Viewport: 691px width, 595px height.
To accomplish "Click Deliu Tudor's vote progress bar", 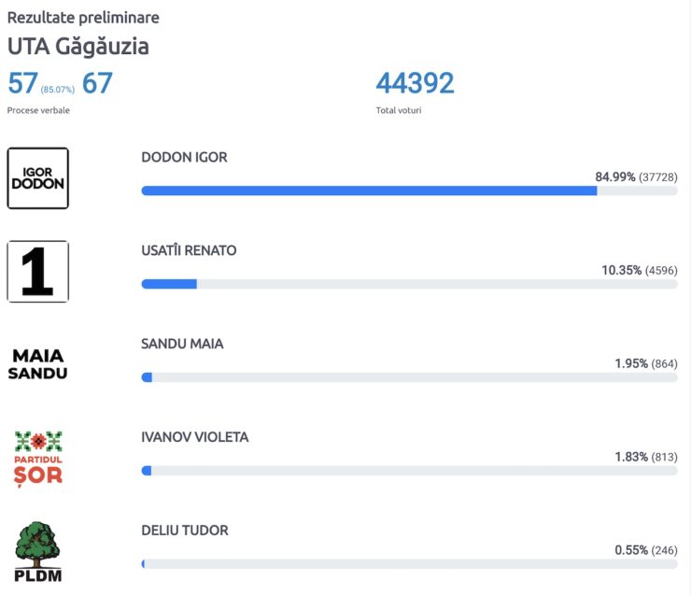I will pos(409,563).
